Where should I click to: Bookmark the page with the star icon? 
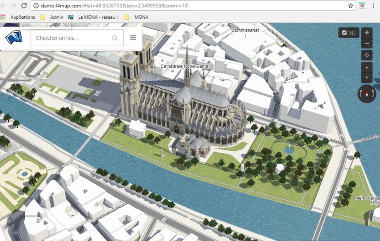point(351,6)
